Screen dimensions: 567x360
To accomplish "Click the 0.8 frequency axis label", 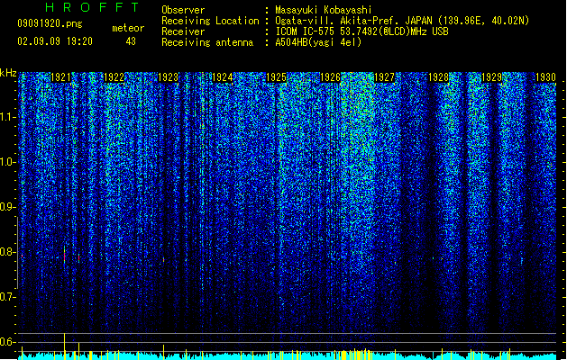I will (x=8, y=252).
